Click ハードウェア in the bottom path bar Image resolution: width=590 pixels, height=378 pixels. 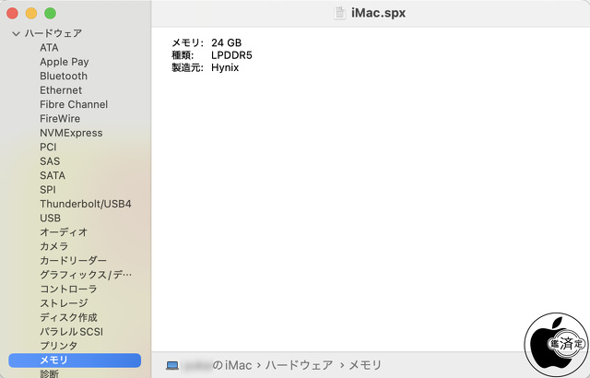(299, 365)
